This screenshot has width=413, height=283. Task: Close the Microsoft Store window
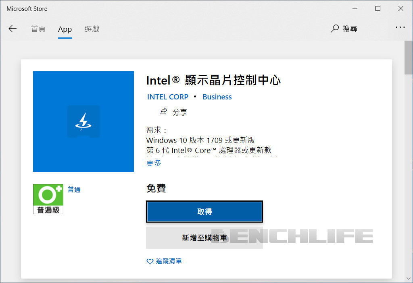pos(400,8)
